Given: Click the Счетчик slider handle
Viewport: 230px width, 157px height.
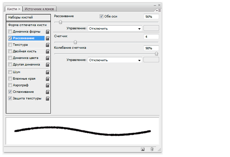Looking at the screenshot, I should point(75,42).
